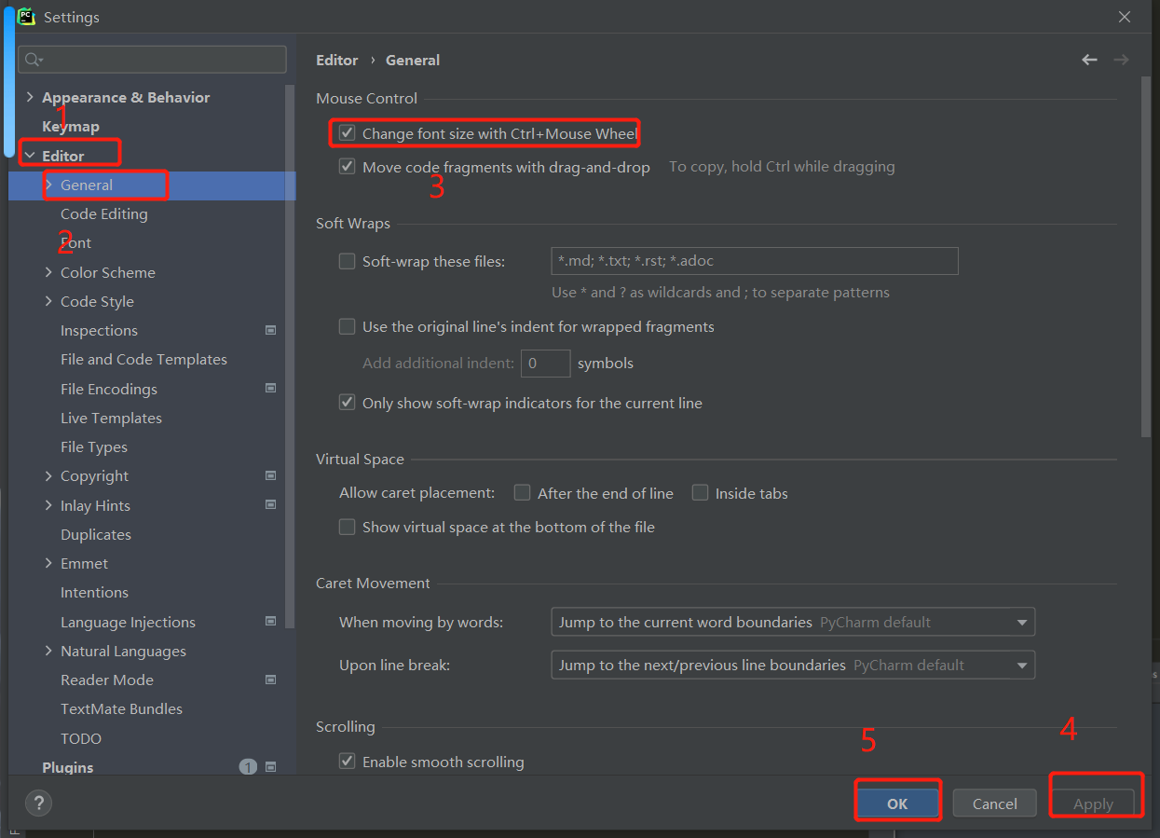The image size is (1160, 838).
Task: Open TODO settings page
Action: (x=81, y=738)
